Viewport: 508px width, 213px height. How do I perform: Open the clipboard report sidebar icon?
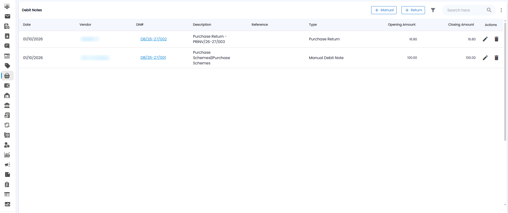(7, 184)
